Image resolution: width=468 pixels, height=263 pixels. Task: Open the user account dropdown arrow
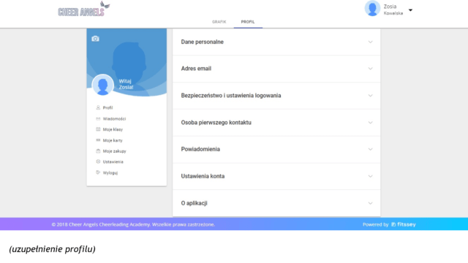tap(410, 10)
